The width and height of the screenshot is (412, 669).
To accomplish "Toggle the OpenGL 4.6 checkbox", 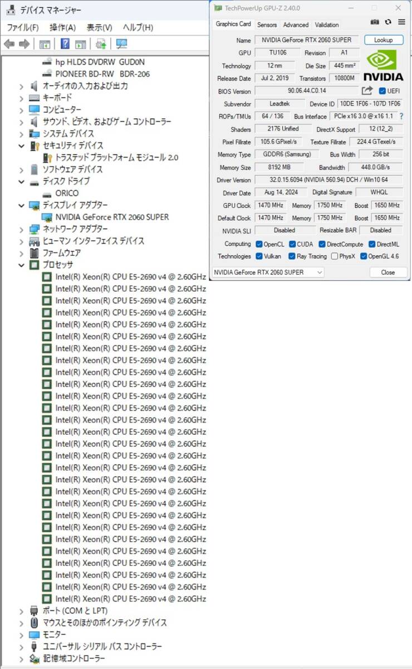I will (x=364, y=256).
